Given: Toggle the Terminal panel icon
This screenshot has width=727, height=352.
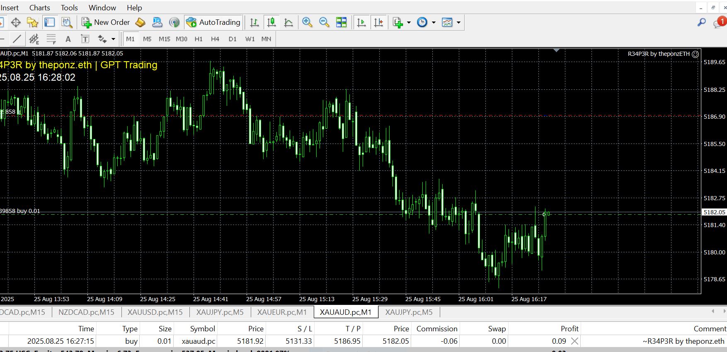Looking at the screenshot, I should (50, 22).
